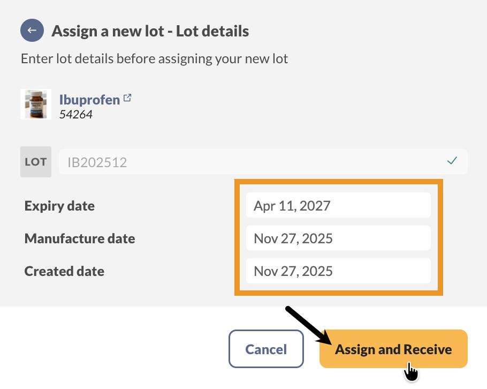Cancel the lot assignment
This screenshot has height=389, width=487.
tap(266, 349)
